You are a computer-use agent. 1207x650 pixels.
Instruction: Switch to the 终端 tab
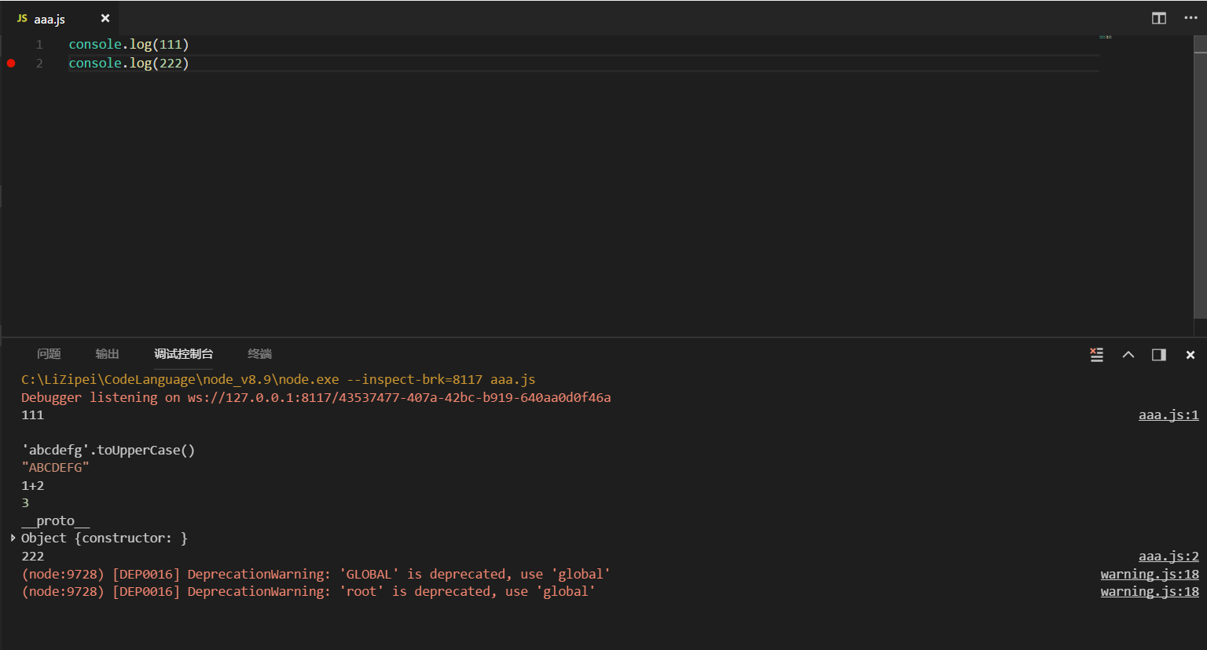(x=259, y=354)
